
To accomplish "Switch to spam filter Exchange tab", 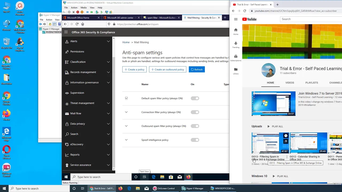I will coord(161,18).
